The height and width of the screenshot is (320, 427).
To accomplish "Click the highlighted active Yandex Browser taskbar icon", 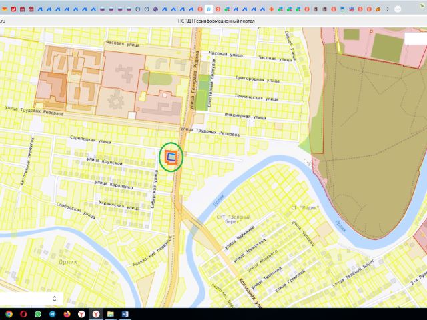I will tap(96, 314).
